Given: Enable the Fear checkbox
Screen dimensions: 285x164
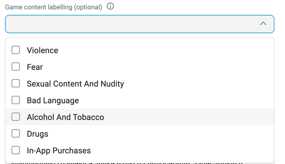Looking at the screenshot, I should [16, 67].
